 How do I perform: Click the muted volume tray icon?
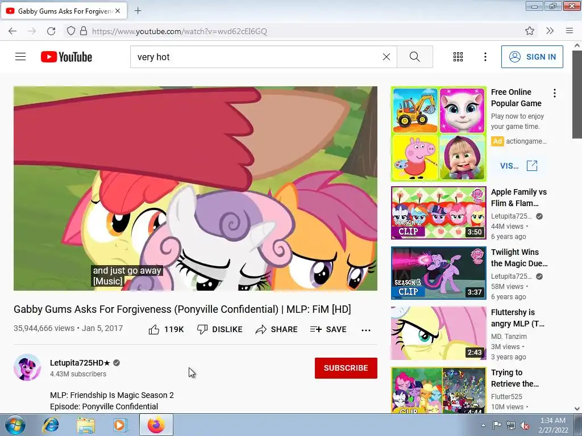[x=525, y=425]
